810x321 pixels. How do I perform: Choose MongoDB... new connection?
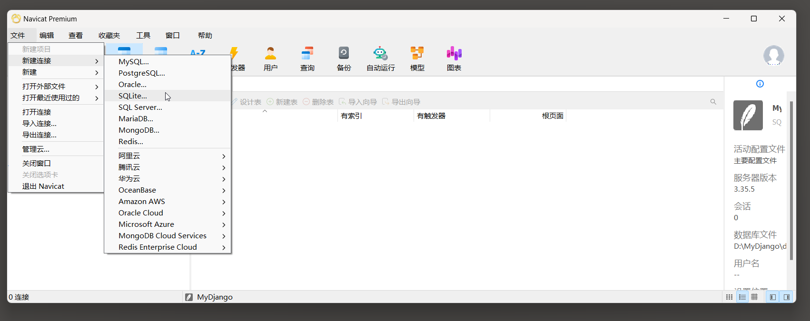(x=168, y=130)
